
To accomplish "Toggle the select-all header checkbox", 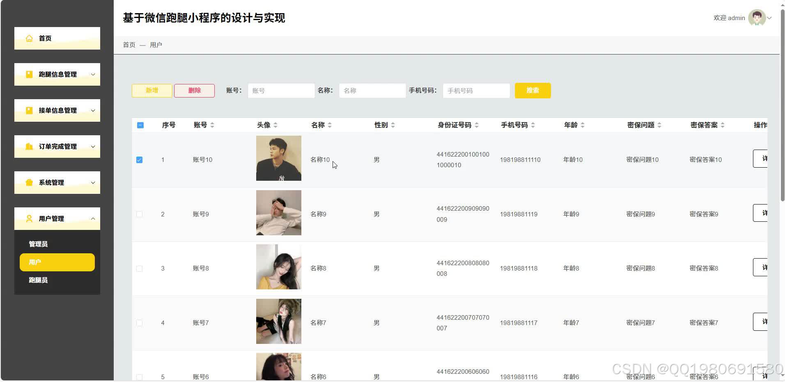I will [x=140, y=125].
